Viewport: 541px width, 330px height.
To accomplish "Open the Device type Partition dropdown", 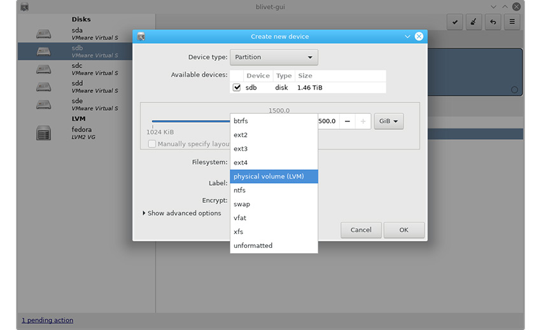I will point(274,57).
